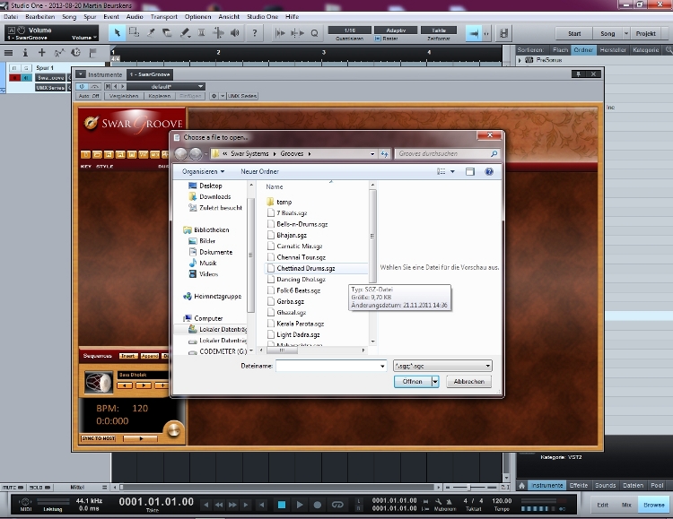Viewport: 673px width, 519px height.
Task: Click the Mix view button
Action: (x=626, y=505)
